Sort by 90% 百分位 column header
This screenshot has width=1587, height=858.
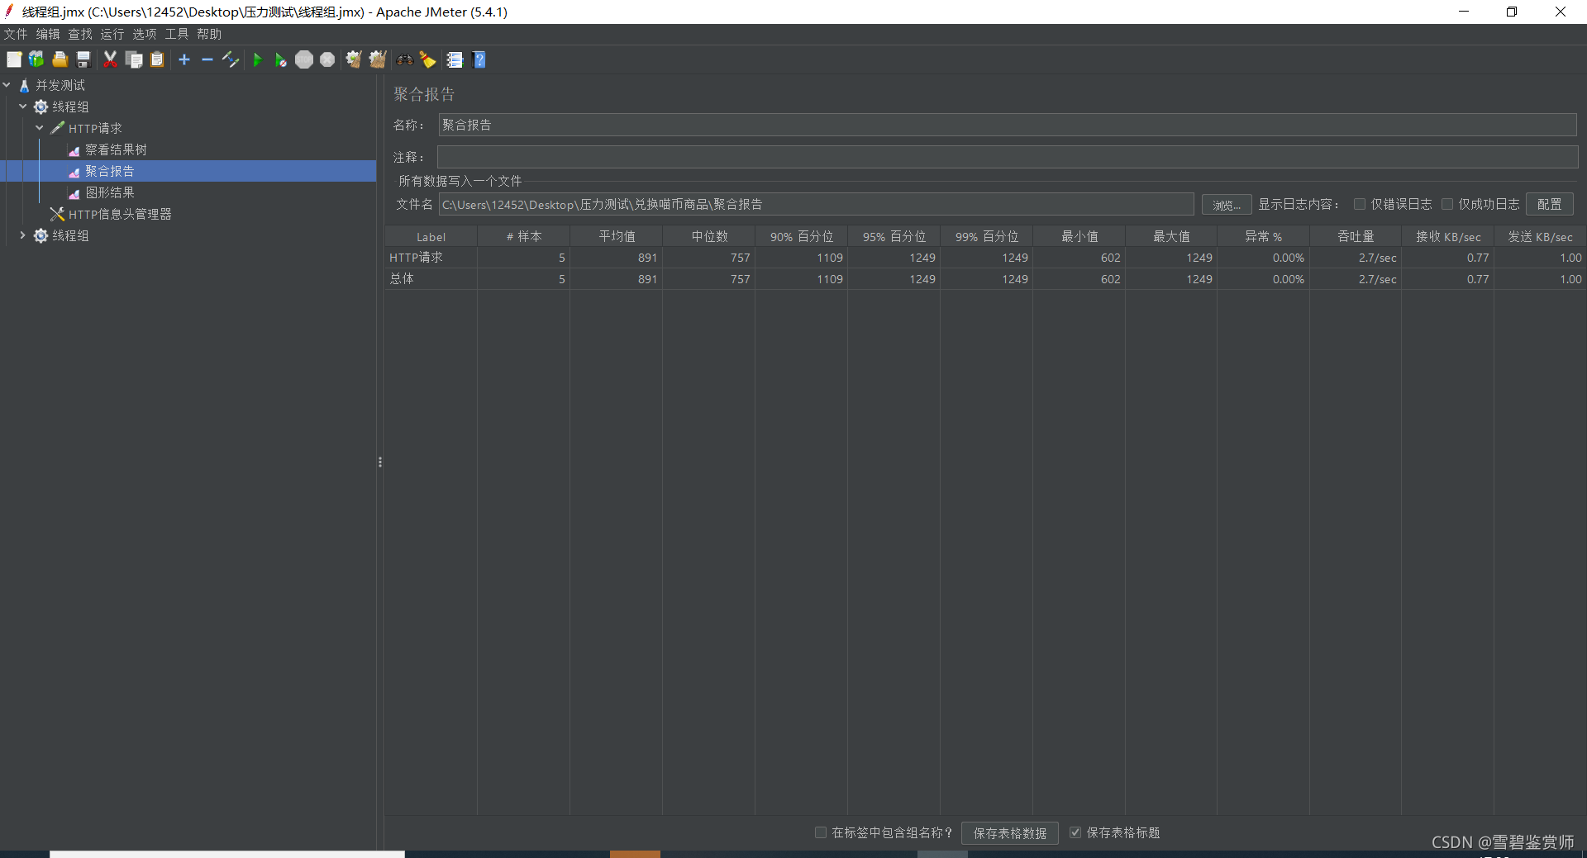point(801,237)
